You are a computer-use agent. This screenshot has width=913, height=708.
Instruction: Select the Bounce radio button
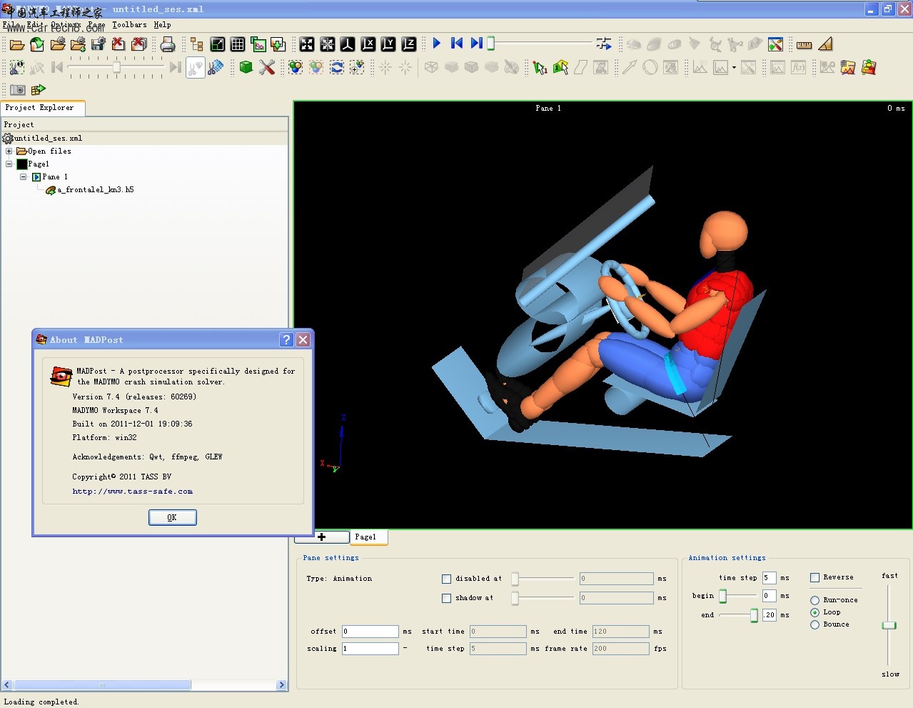pos(814,624)
